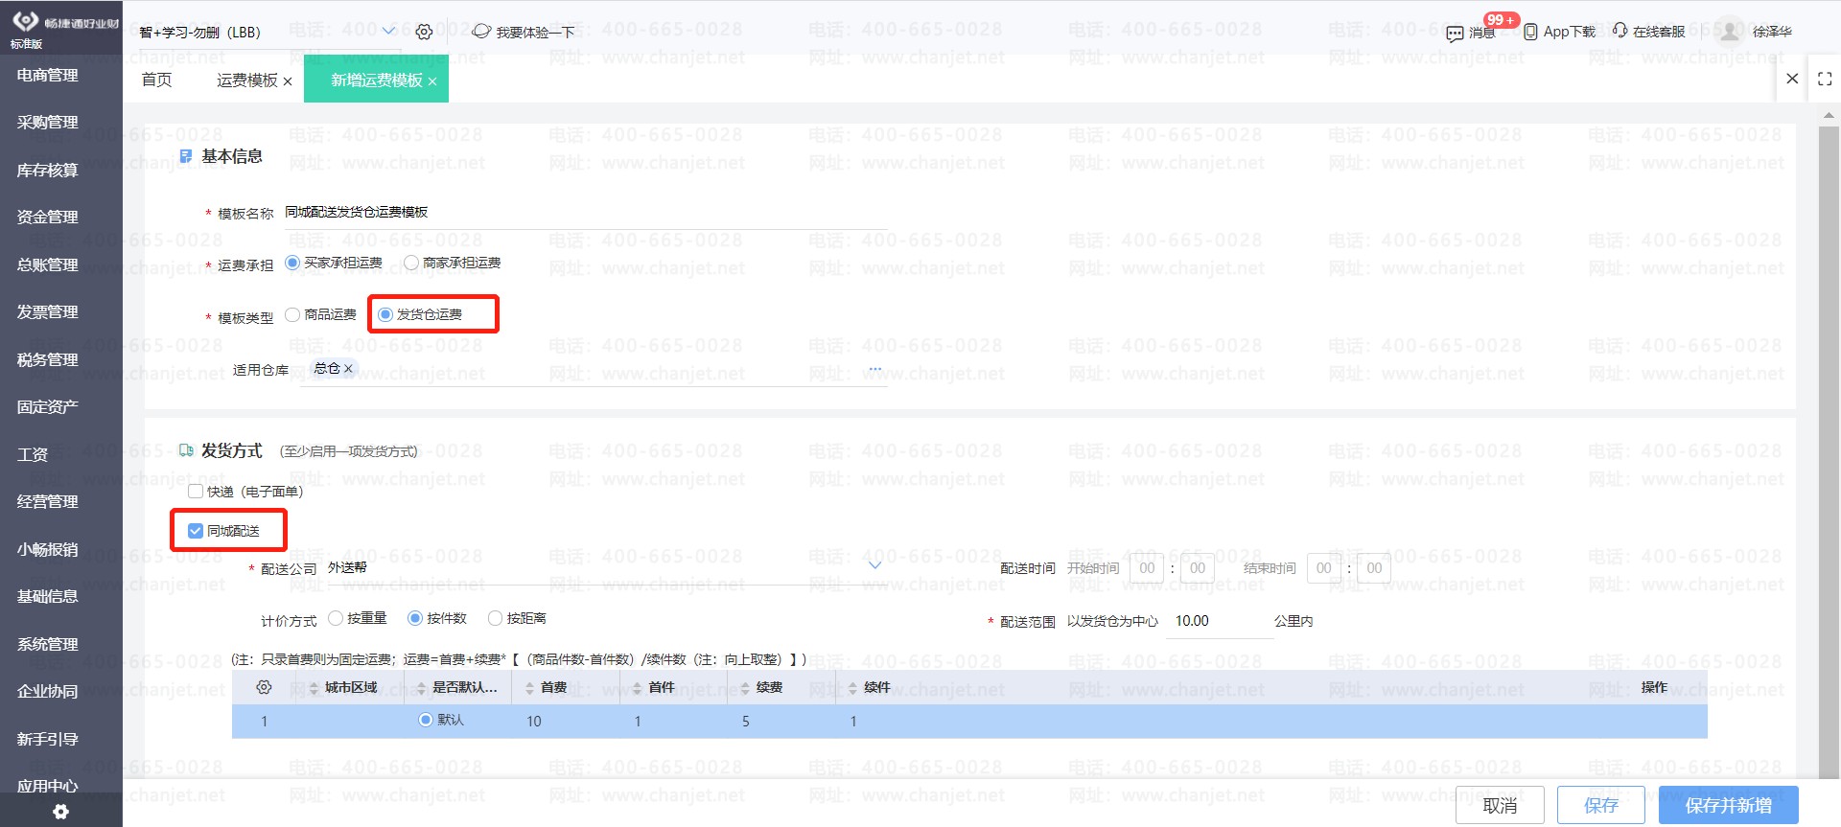Open 采购管理 sidebar menu

coord(48,122)
